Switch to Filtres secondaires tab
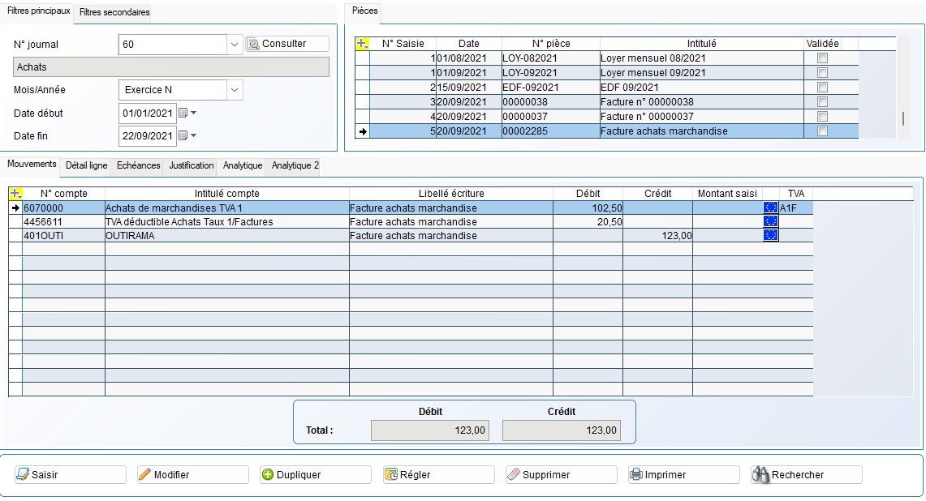 [114, 12]
